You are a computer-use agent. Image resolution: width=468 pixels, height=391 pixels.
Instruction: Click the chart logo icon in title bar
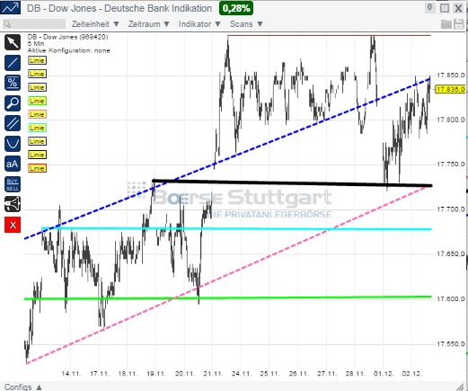11,7
